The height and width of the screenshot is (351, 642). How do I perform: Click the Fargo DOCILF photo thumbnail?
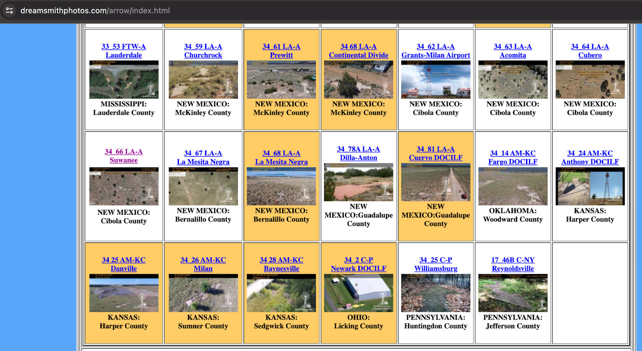coord(513,186)
